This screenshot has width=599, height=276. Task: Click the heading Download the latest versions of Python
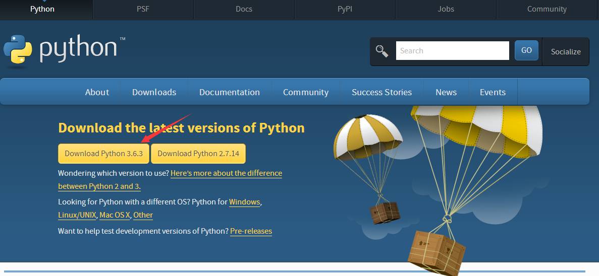(182, 128)
